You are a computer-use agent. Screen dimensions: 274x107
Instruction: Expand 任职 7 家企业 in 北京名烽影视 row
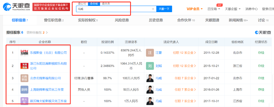coord(185,78)
